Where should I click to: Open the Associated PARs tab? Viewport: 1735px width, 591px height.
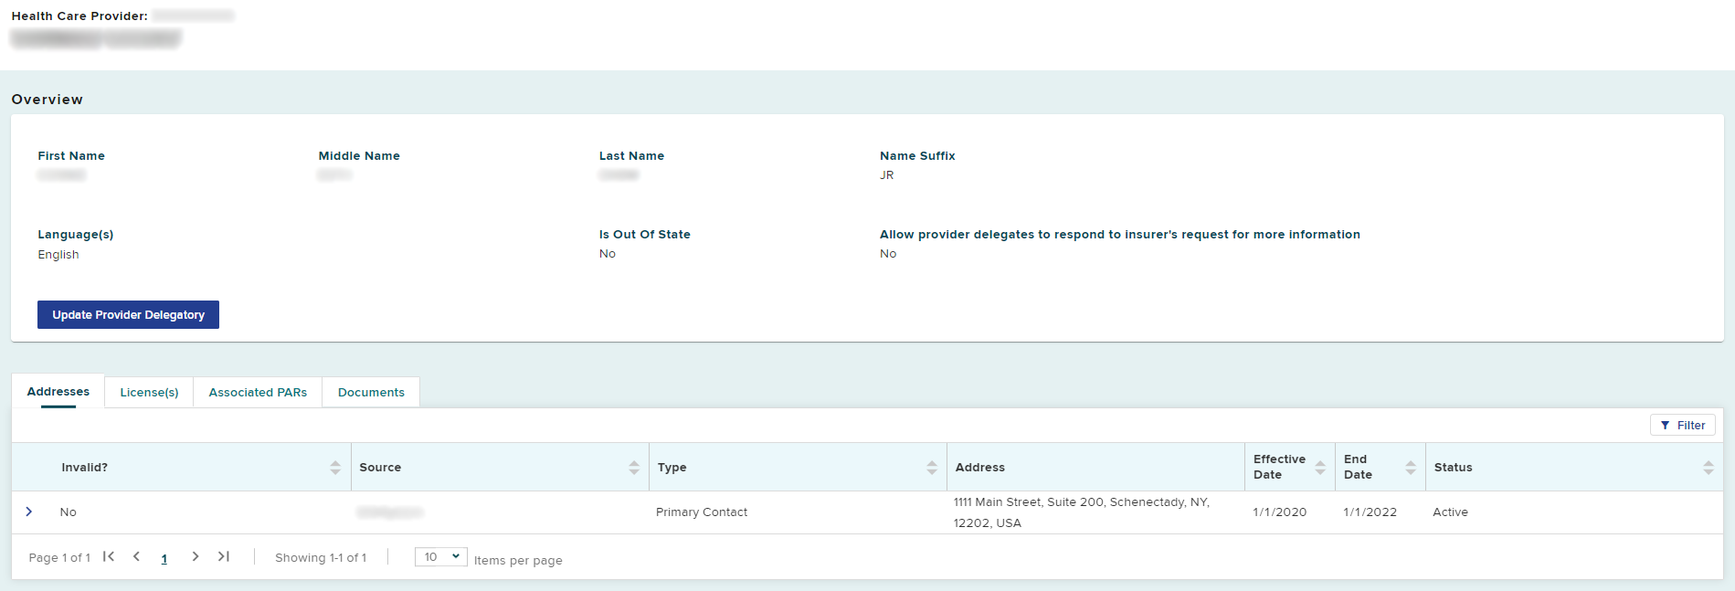pos(258,392)
